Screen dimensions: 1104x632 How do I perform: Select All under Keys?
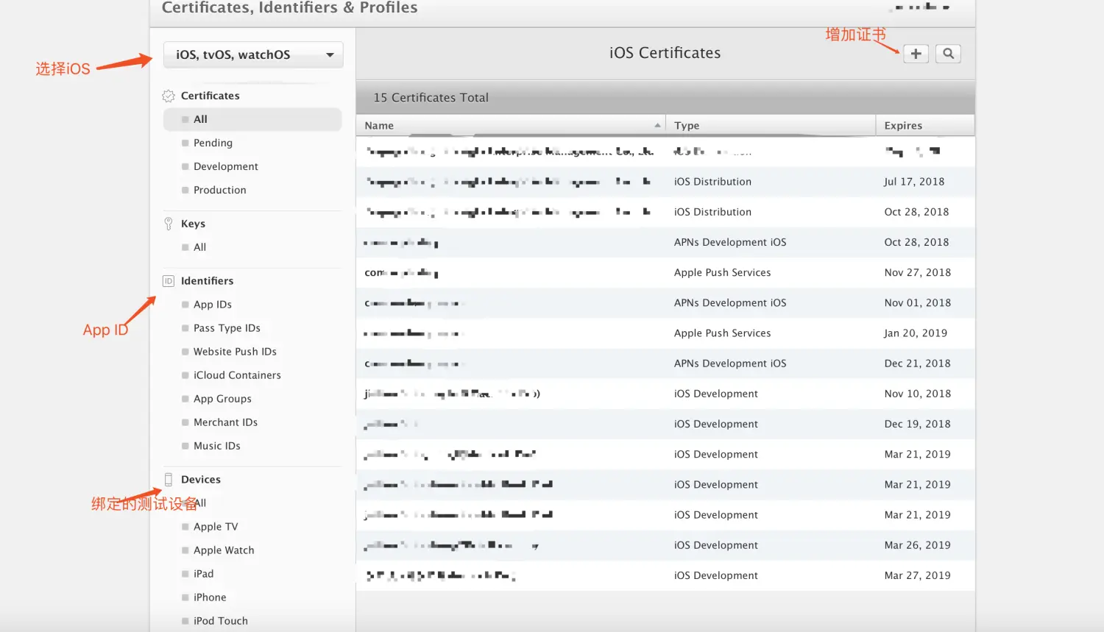[199, 247]
